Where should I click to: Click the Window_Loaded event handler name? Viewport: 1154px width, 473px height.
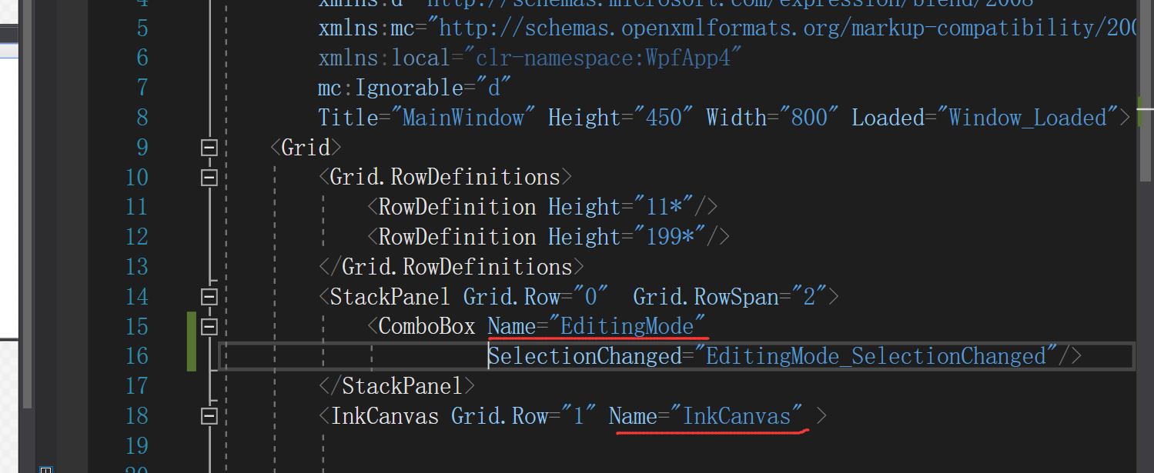(1031, 117)
